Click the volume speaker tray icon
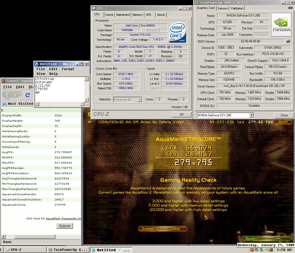Viewport: 295px width, 253px height. coord(271,250)
